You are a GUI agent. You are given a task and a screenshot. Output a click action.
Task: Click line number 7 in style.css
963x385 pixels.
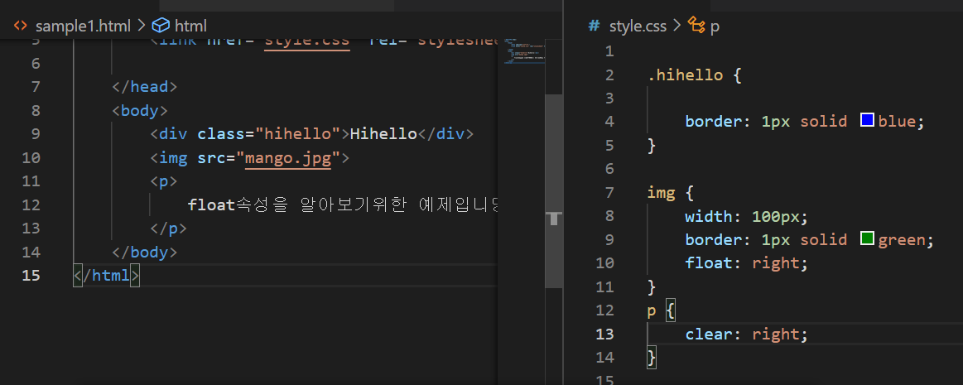(609, 193)
